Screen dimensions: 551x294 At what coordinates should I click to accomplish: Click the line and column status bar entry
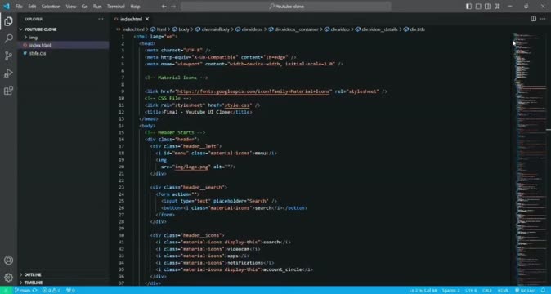(423, 290)
